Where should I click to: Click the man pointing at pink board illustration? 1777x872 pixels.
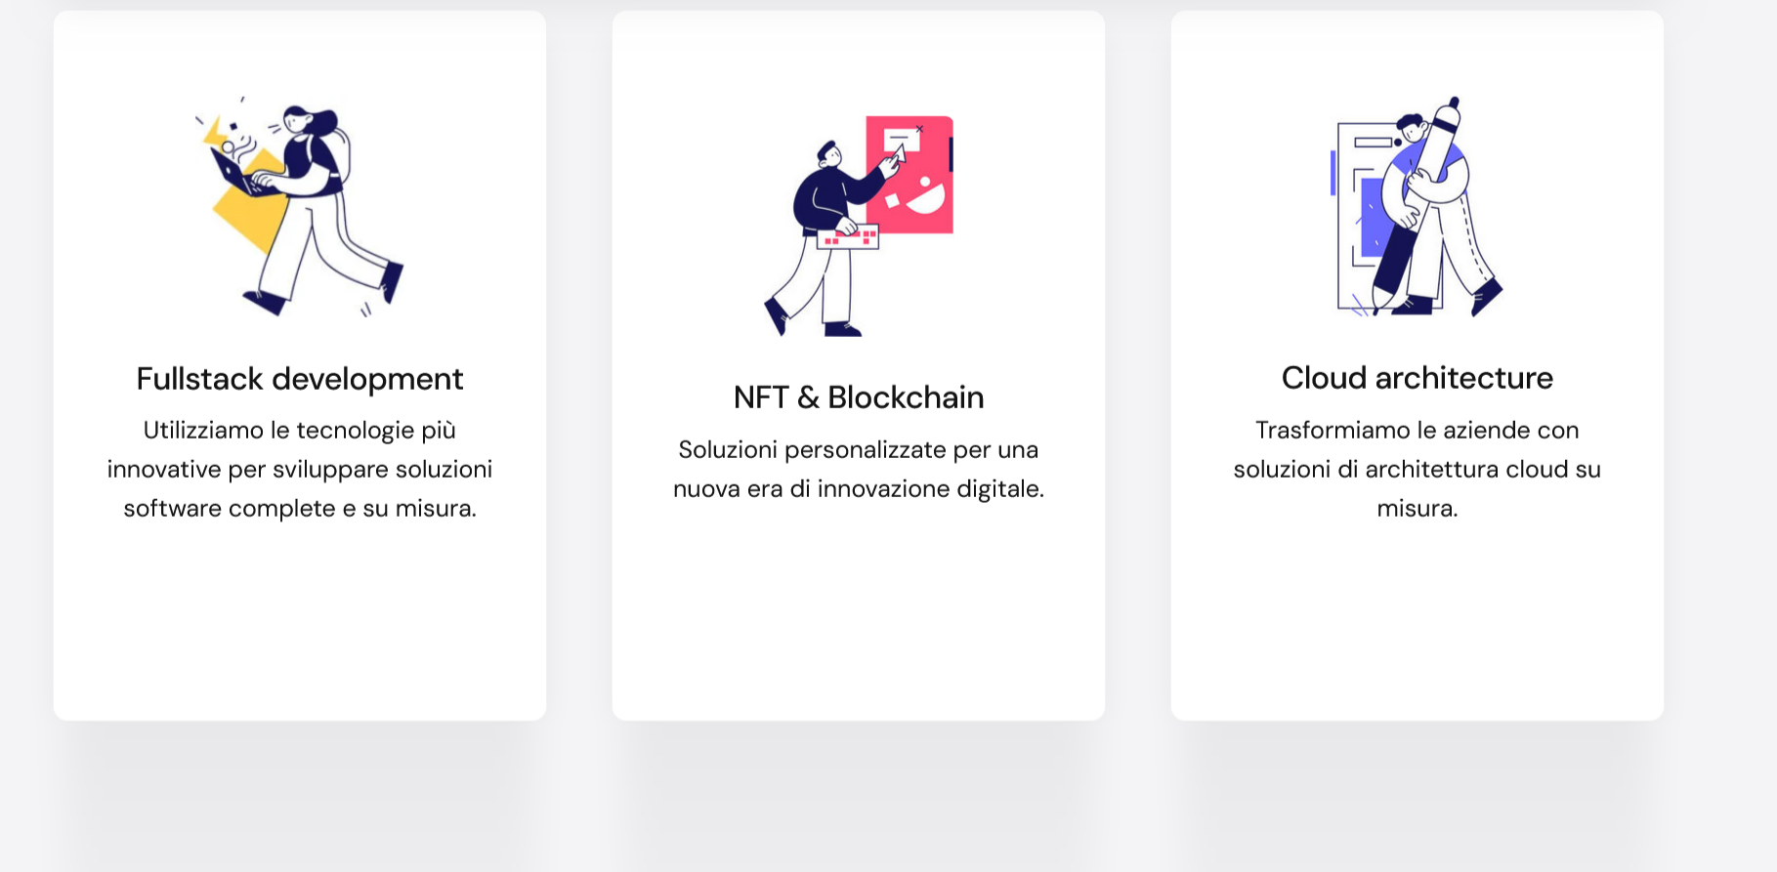coord(858,226)
